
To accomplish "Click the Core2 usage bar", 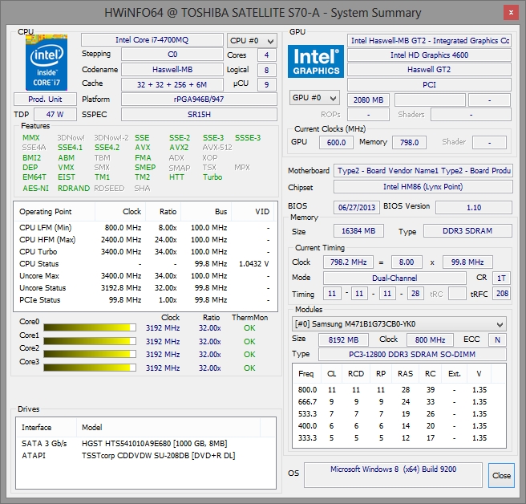I will click(90, 354).
